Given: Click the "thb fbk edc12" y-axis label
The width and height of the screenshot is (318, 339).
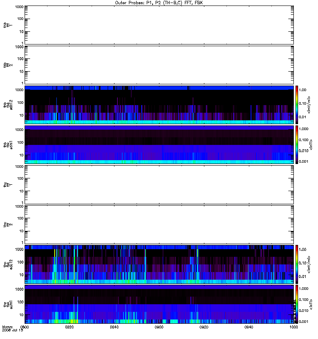Looking at the screenshot, I should click(8, 105).
